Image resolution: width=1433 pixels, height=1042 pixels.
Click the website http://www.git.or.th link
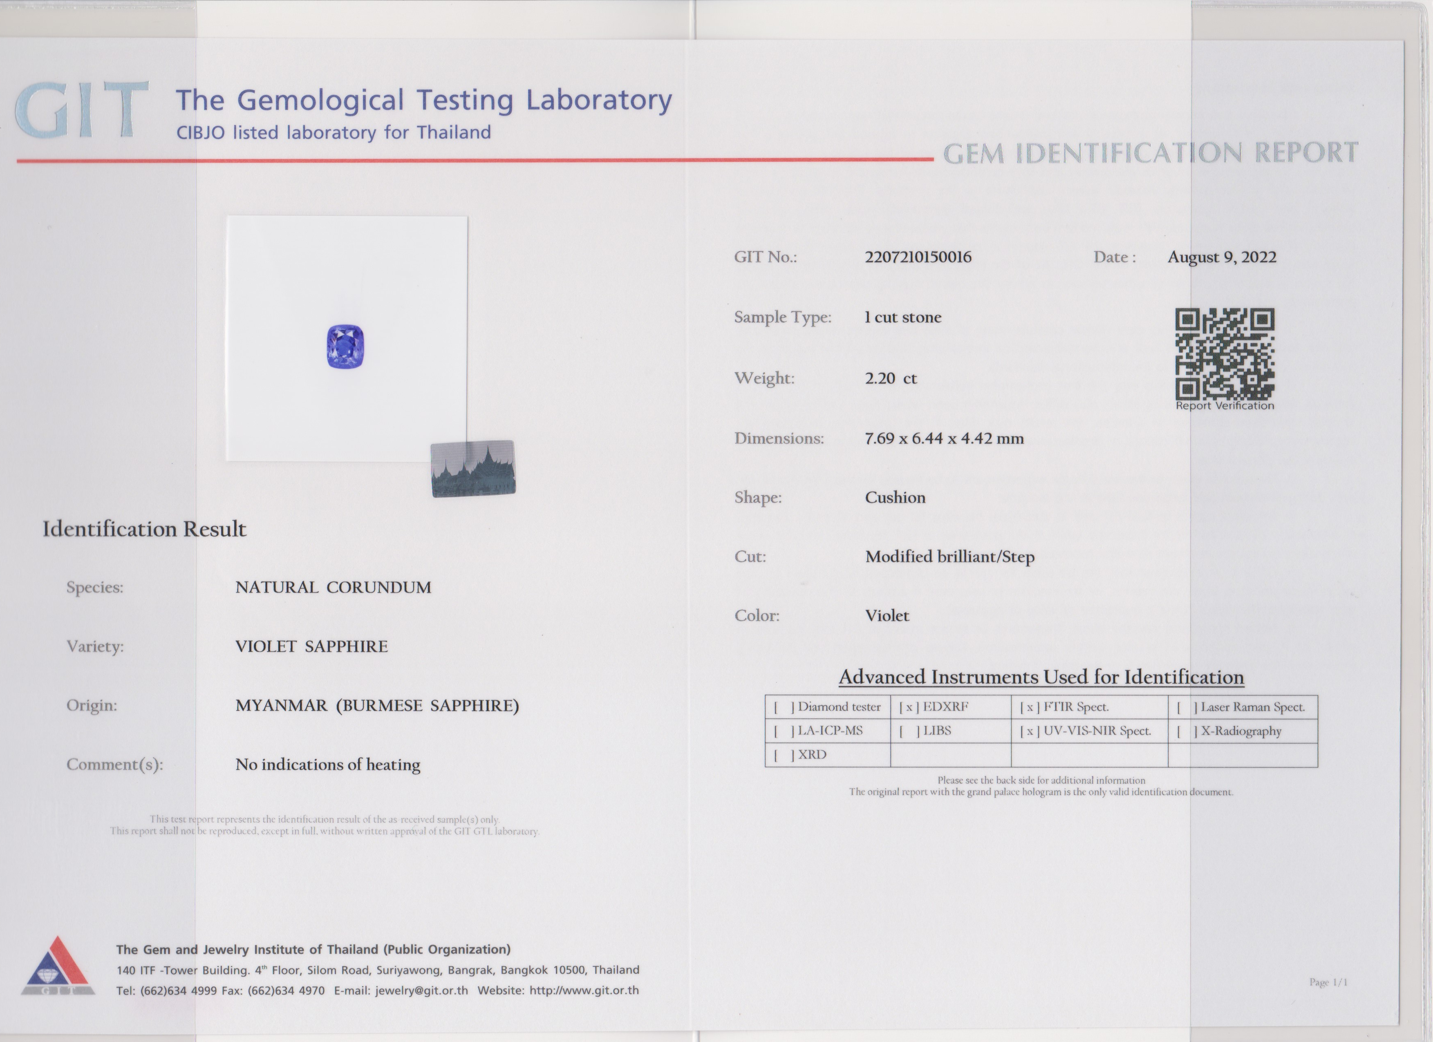click(583, 990)
